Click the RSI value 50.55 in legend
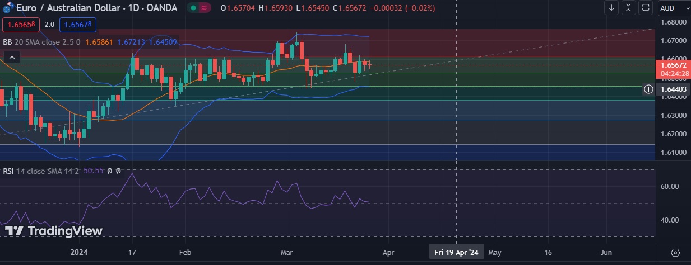Screen dimensions: 691x265 pyautogui.click(x=93, y=171)
